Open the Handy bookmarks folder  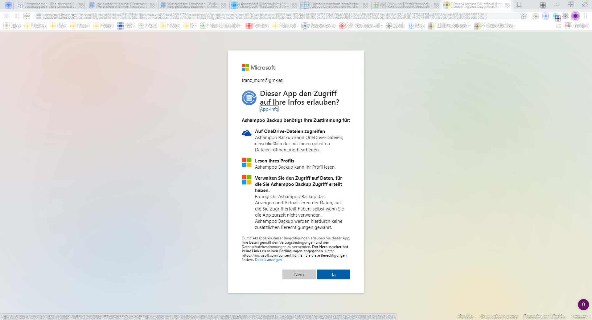point(170,26)
